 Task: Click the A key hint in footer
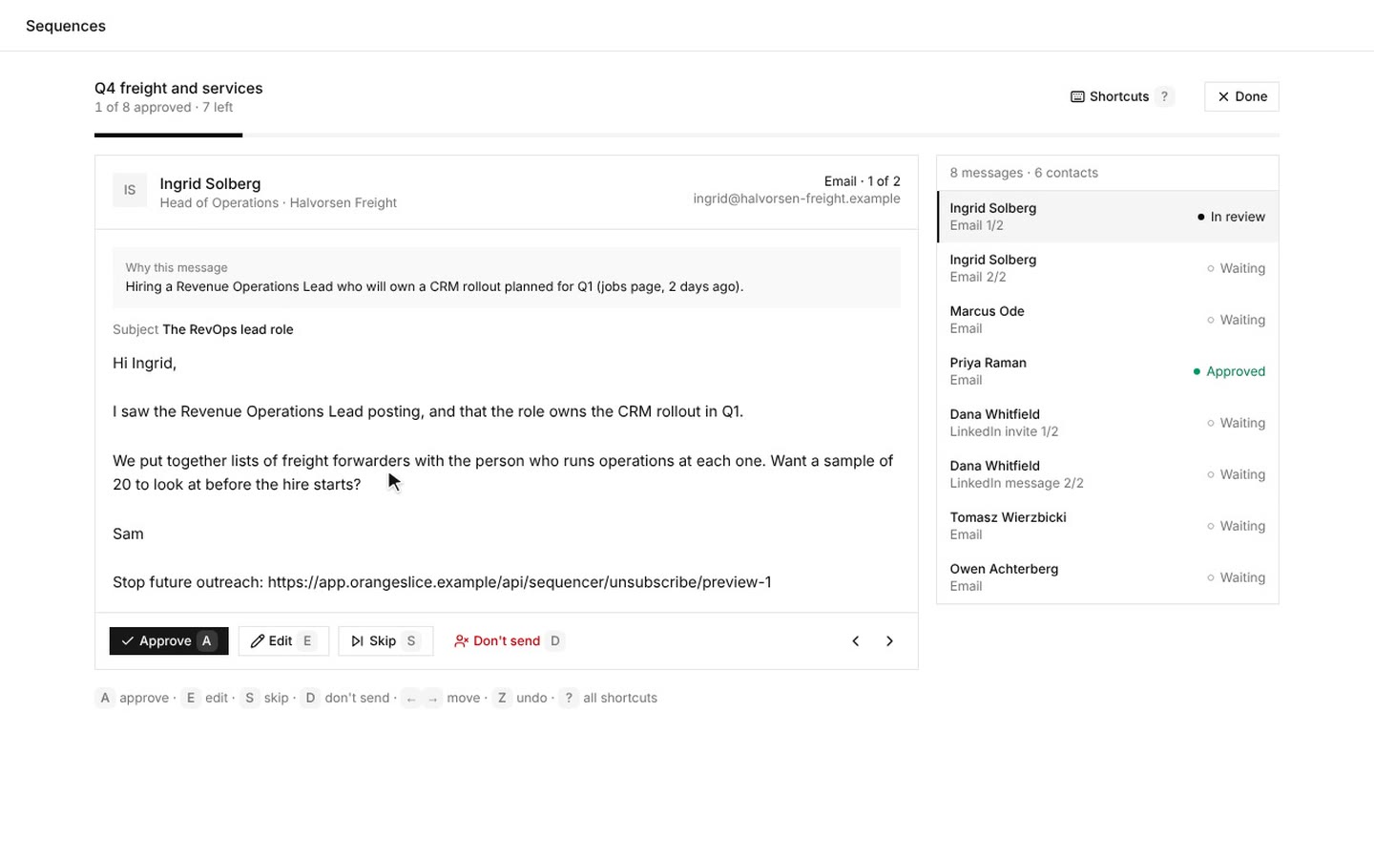point(105,698)
